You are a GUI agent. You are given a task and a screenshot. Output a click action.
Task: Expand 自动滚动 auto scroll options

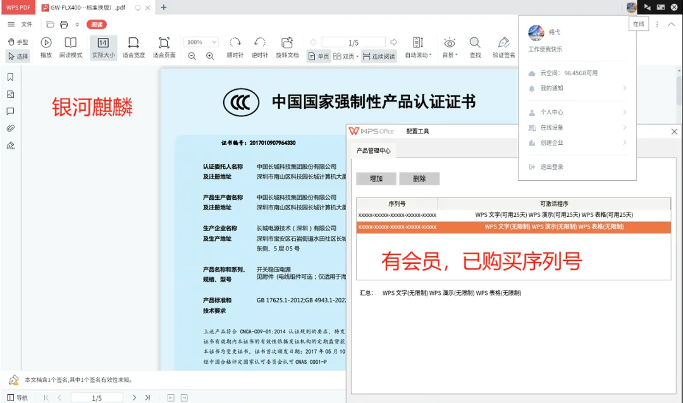418,47
